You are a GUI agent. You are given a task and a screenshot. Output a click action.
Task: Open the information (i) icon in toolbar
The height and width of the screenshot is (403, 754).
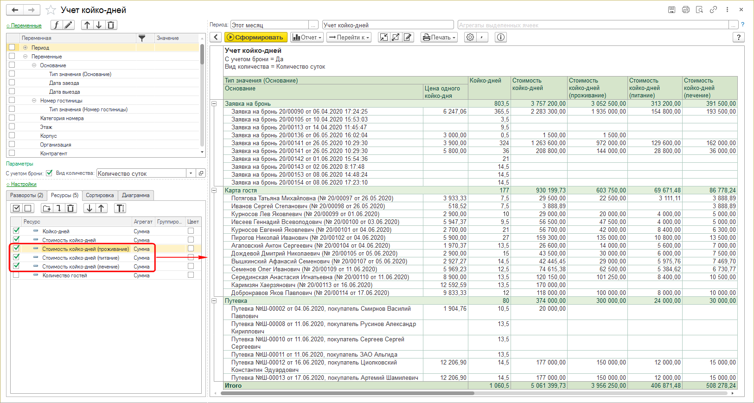point(501,37)
